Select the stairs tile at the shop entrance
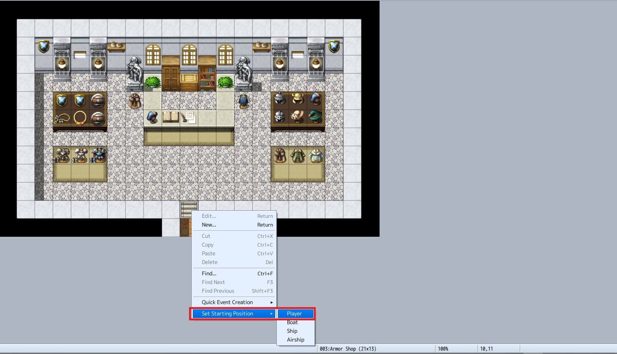 point(189,209)
